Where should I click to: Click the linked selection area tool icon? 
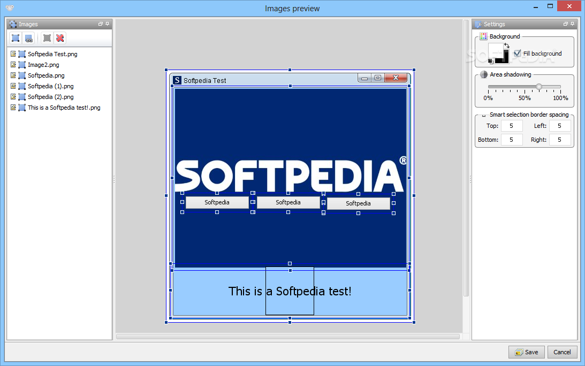29,38
